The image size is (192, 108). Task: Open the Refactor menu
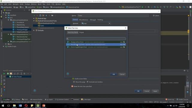[34, 4]
